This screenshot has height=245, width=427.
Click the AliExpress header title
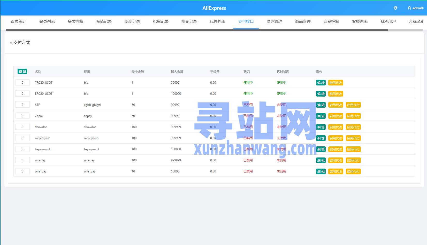(x=214, y=8)
